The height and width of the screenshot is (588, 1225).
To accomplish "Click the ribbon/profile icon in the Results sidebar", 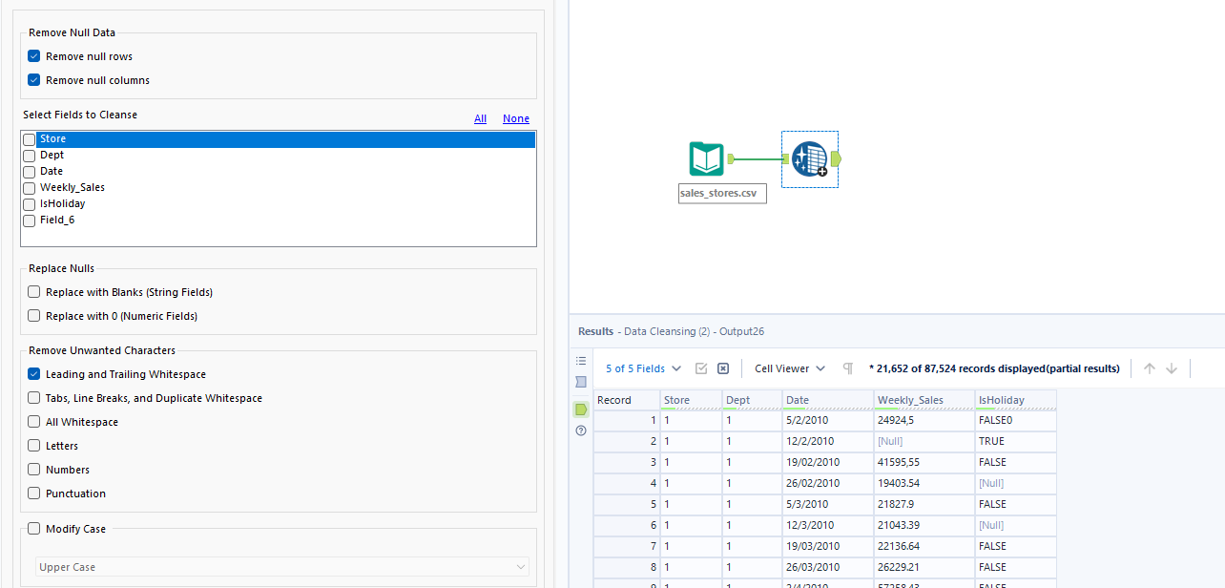I will coord(581,382).
